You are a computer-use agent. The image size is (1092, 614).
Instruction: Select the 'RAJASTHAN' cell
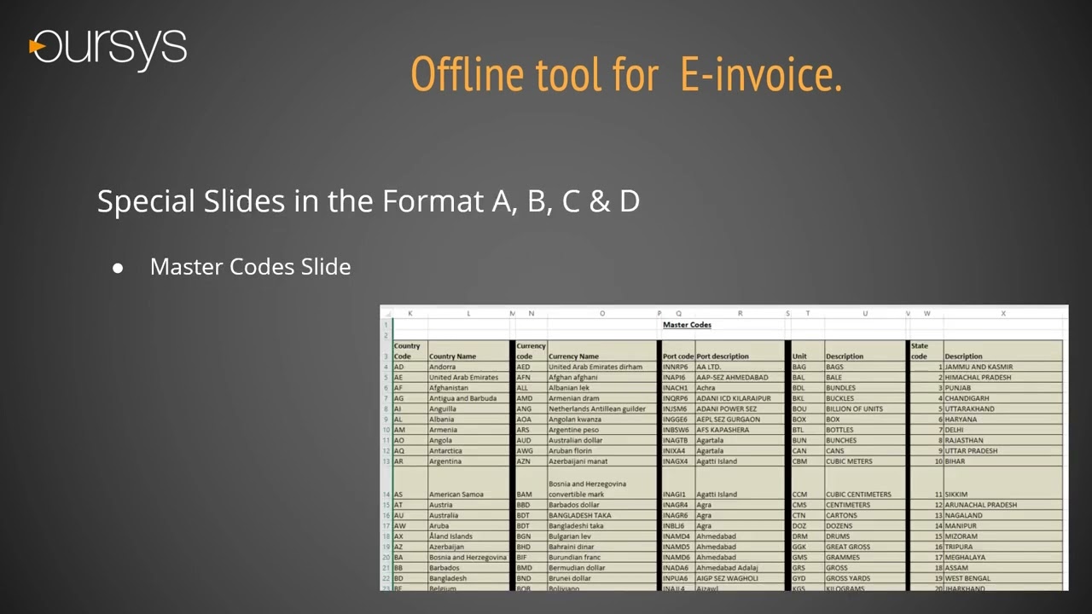coord(1003,440)
